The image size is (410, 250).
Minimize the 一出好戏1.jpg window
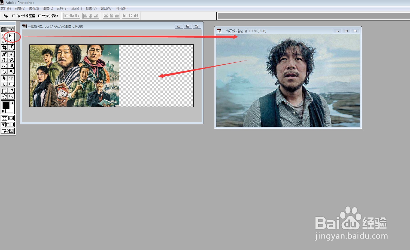tap(179, 26)
